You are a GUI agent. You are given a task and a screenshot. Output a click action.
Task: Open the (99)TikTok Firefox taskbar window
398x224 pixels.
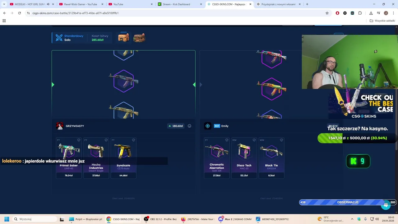[x=198, y=219]
